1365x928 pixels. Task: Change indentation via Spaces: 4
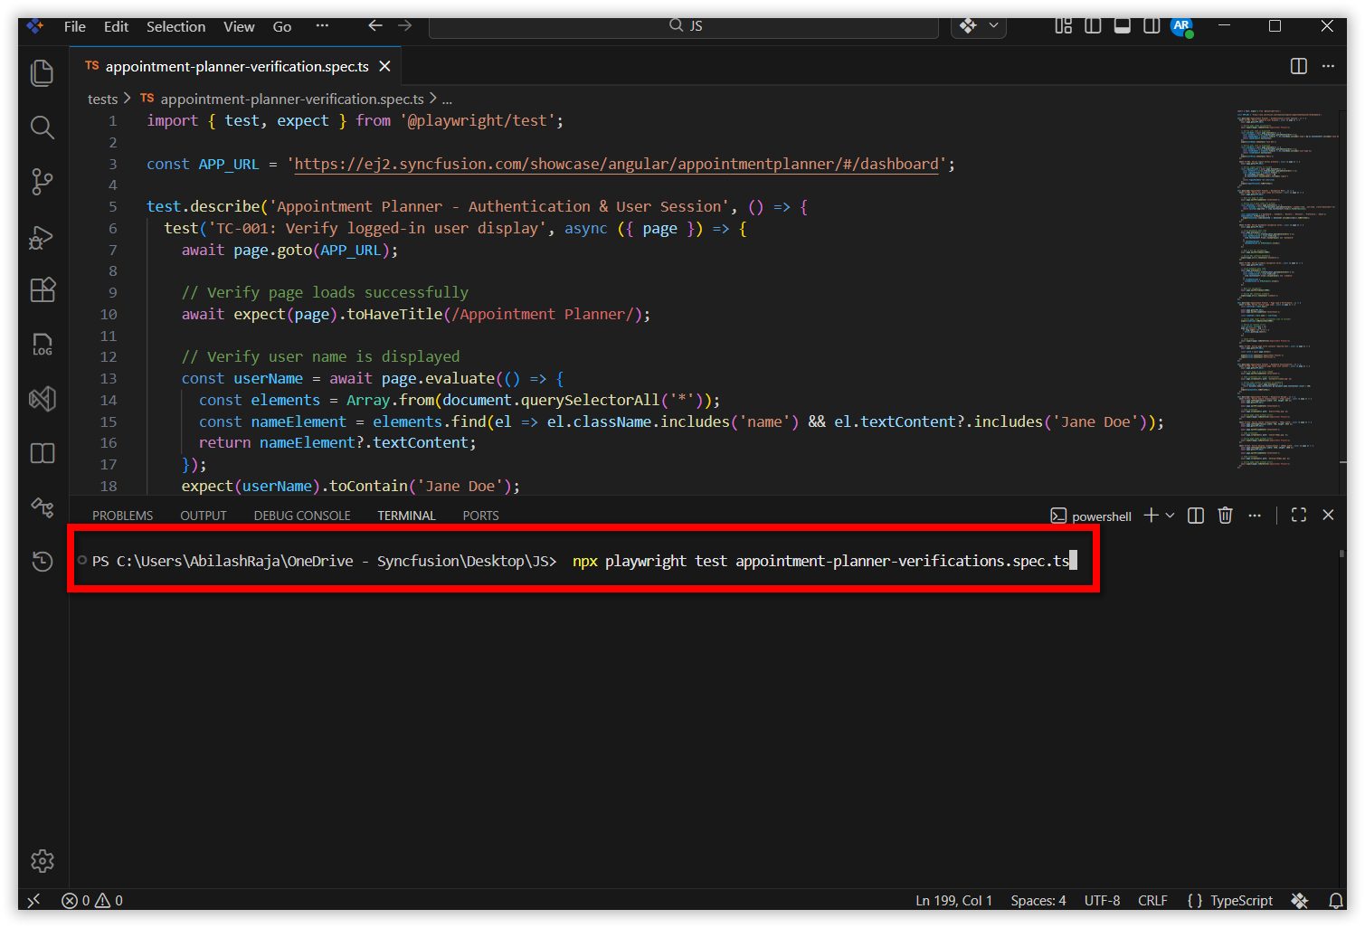click(1038, 901)
